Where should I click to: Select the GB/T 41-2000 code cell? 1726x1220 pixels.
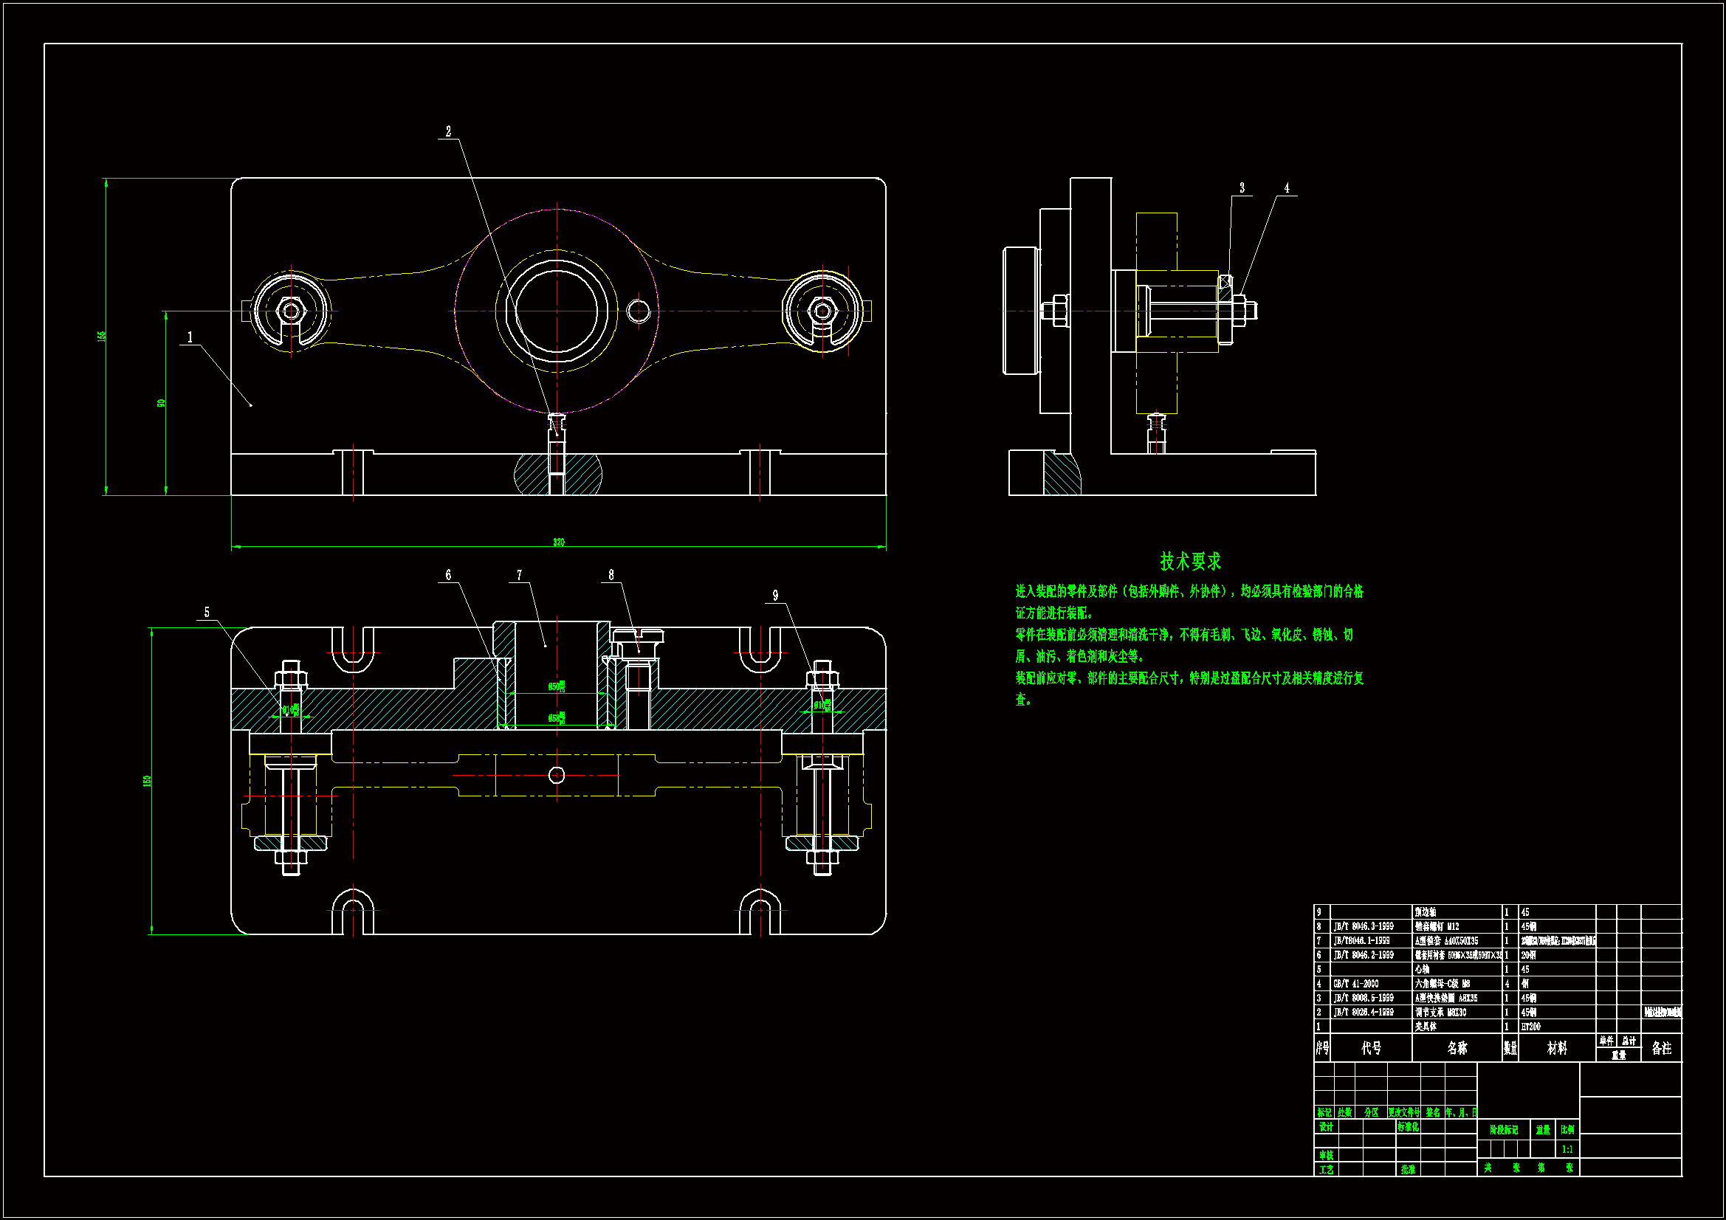tap(1356, 983)
